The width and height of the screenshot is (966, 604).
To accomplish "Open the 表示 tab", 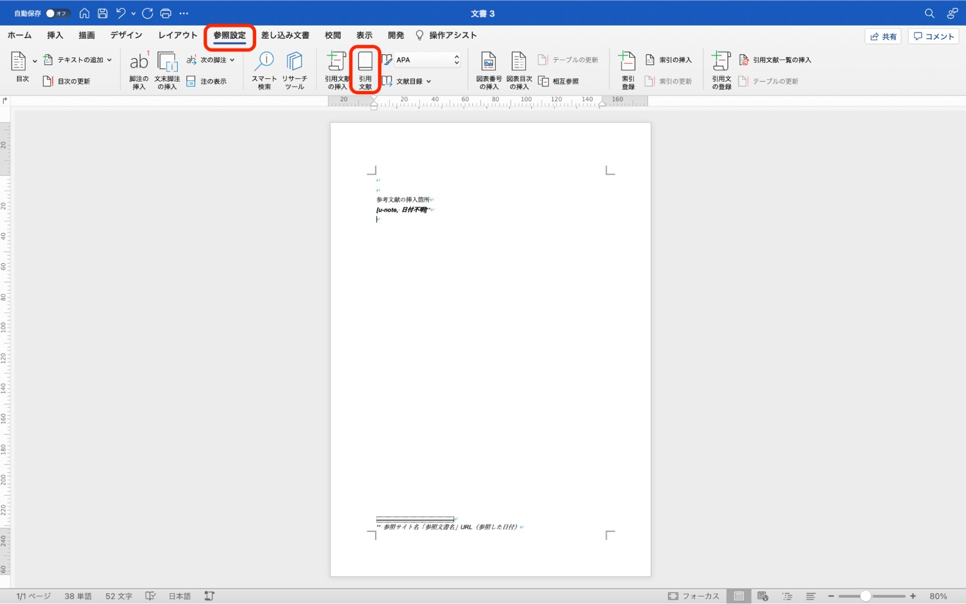I will [364, 35].
